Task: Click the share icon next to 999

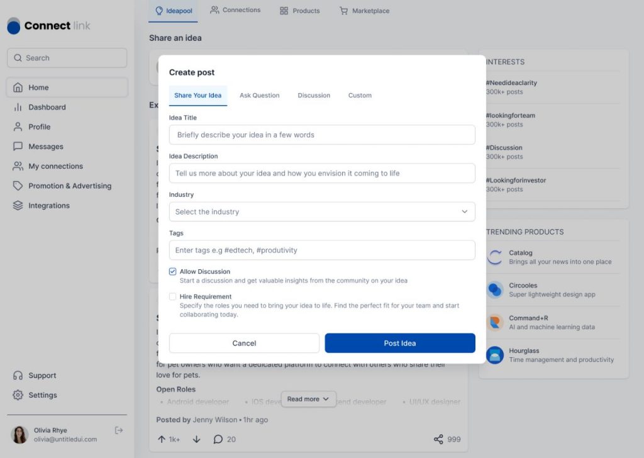Action: (438, 439)
